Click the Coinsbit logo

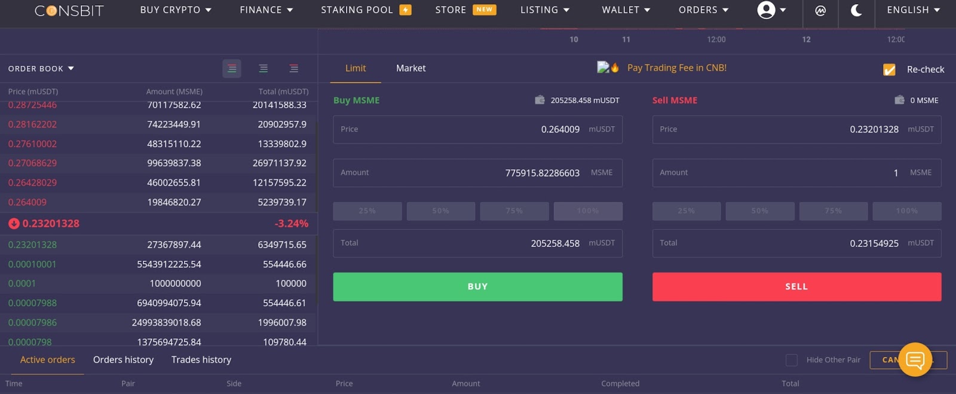[x=69, y=11]
